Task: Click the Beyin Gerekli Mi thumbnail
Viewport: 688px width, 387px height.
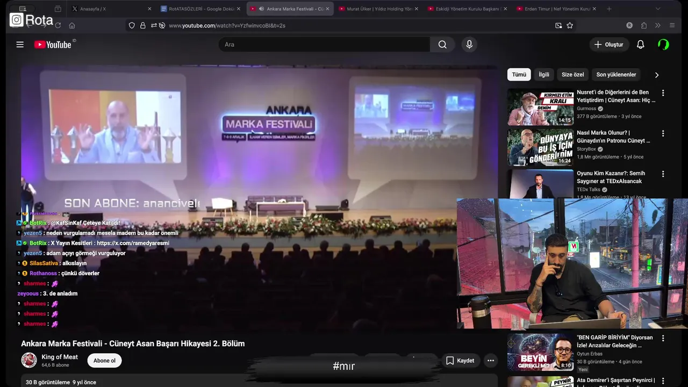Action: 540,352
